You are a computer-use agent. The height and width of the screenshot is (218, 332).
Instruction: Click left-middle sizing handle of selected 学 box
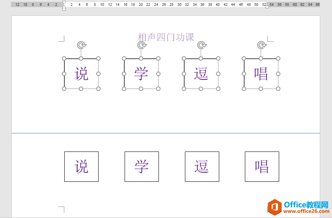(124, 74)
